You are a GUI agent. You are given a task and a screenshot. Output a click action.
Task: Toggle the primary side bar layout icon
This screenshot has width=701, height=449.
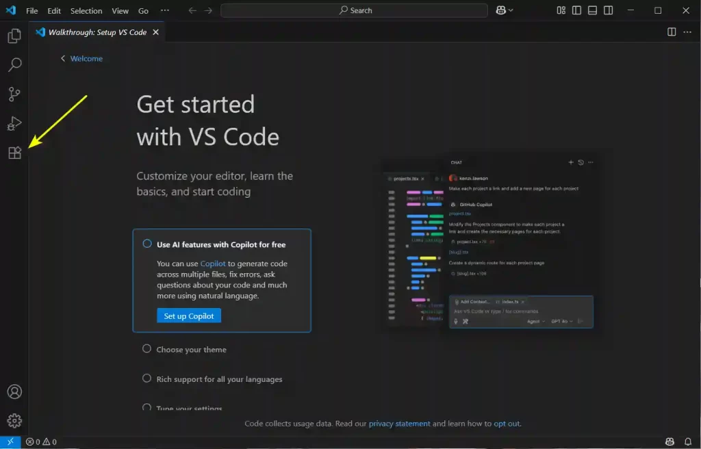577,10
